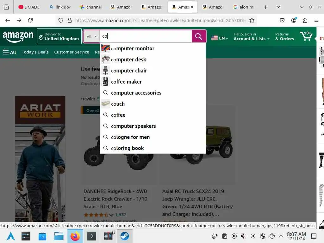Close the active Amazon tab
Screen dimensions: 324x243
[192, 7]
